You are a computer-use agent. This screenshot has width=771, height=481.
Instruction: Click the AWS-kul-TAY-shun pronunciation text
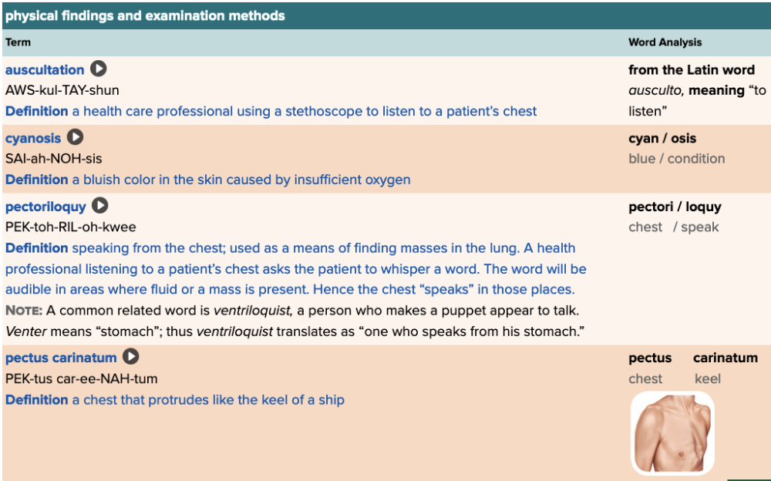click(x=62, y=90)
